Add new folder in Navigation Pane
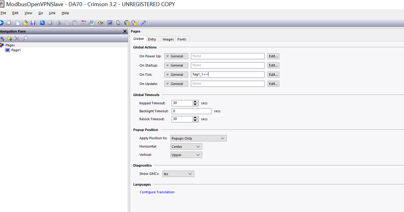 pos(10,39)
